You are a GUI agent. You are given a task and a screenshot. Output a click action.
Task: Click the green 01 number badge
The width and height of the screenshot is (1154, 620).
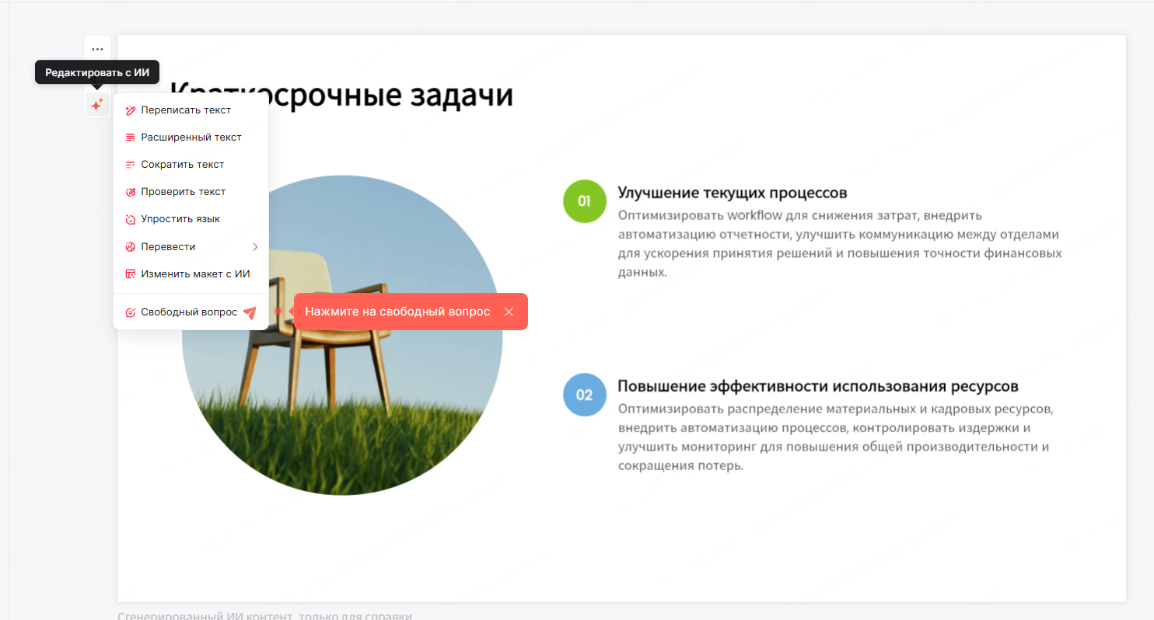584,201
